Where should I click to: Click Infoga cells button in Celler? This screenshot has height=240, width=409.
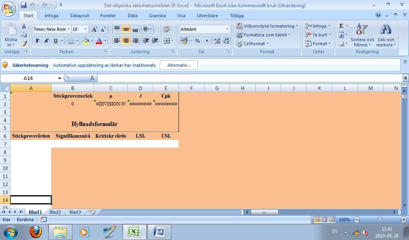(318, 26)
